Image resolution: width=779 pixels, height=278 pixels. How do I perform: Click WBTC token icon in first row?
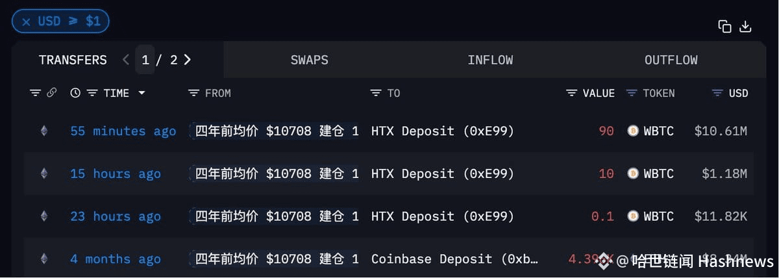[x=633, y=131]
